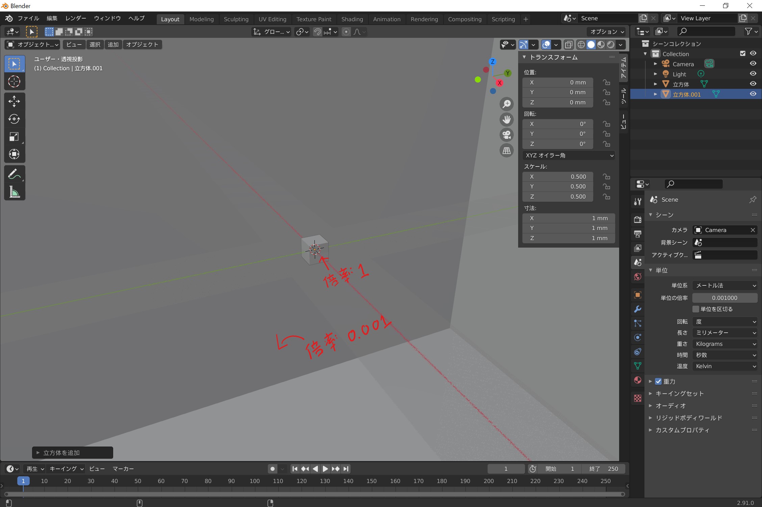Hide the Light object in outliner
This screenshot has width=762, height=507.
coord(753,74)
